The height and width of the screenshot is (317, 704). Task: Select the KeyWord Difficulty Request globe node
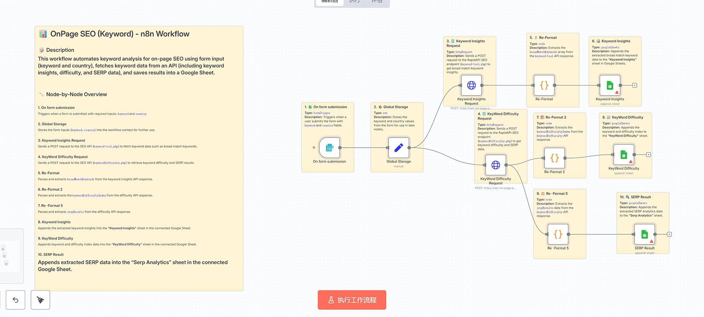click(x=495, y=165)
